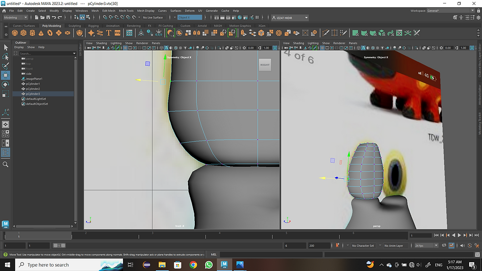
Task: Click MEL script language button
Action: (x=213, y=254)
